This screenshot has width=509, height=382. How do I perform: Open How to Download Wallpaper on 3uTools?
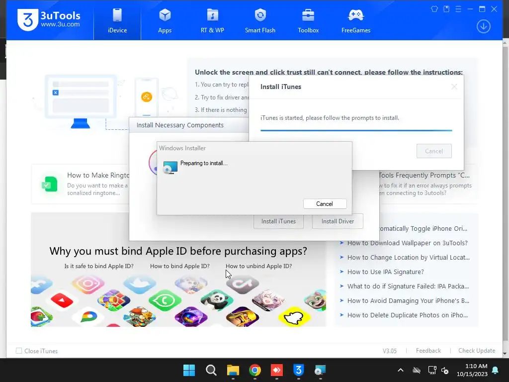point(408,243)
